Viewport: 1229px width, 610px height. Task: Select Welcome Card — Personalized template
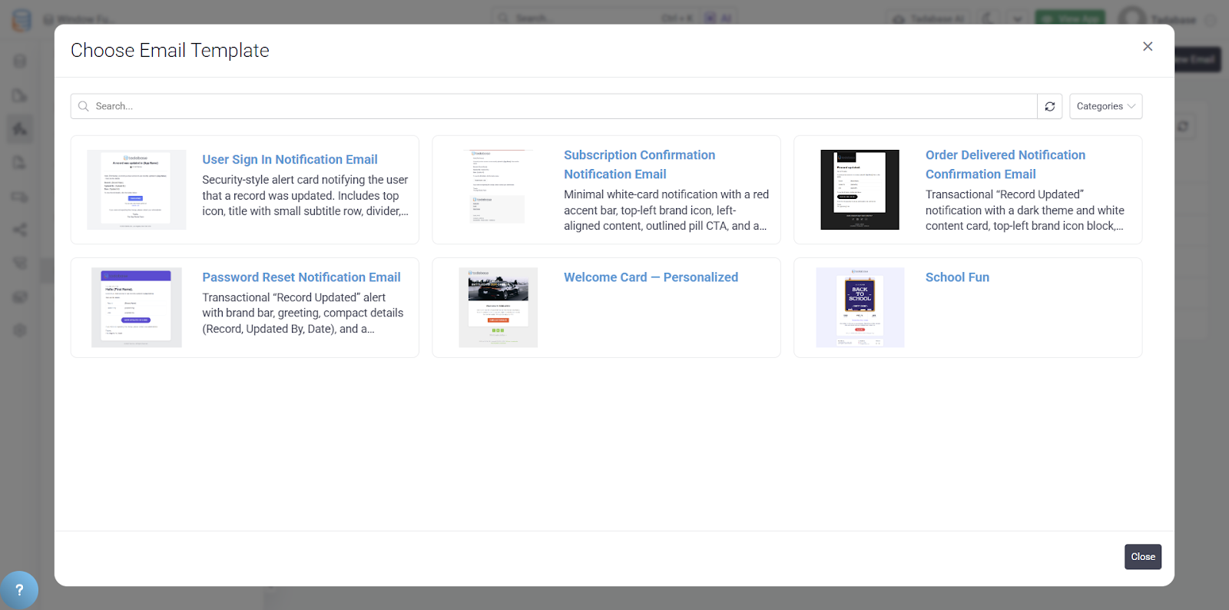coord(651,277)
